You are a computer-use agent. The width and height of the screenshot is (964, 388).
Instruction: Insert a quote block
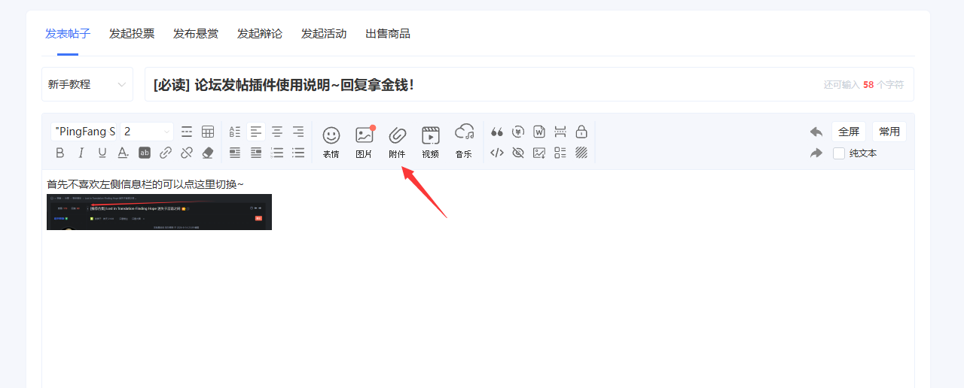click(x=497, y=132)
